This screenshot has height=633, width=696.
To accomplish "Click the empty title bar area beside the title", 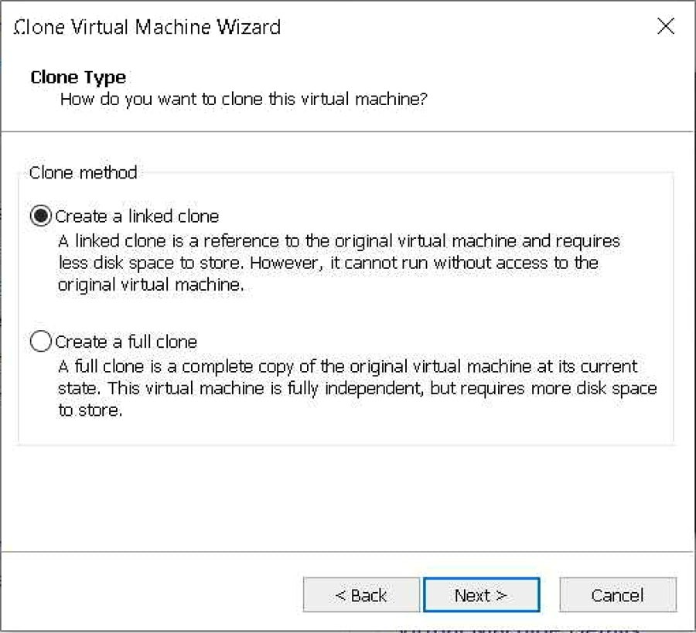I will coord(464,28).
